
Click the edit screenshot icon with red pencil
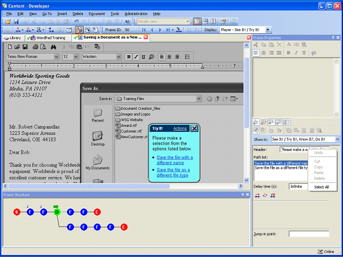pos(69,30)
